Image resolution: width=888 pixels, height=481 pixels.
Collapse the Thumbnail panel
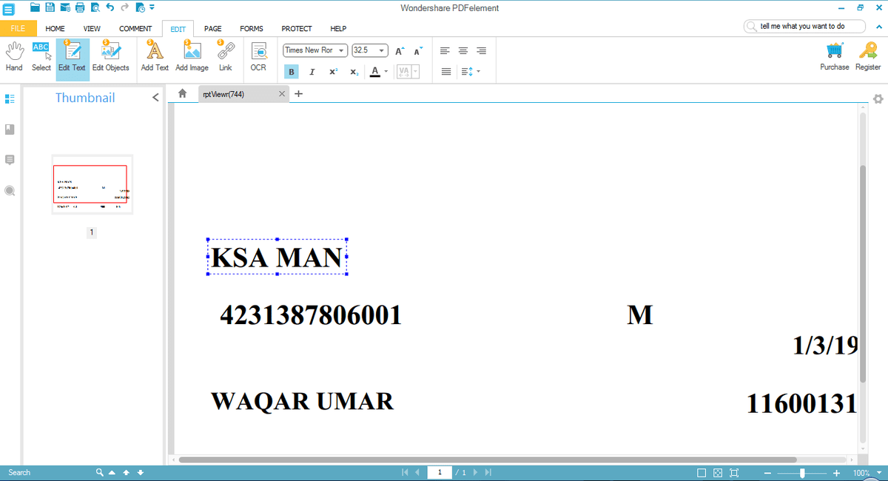pos(155,98)
